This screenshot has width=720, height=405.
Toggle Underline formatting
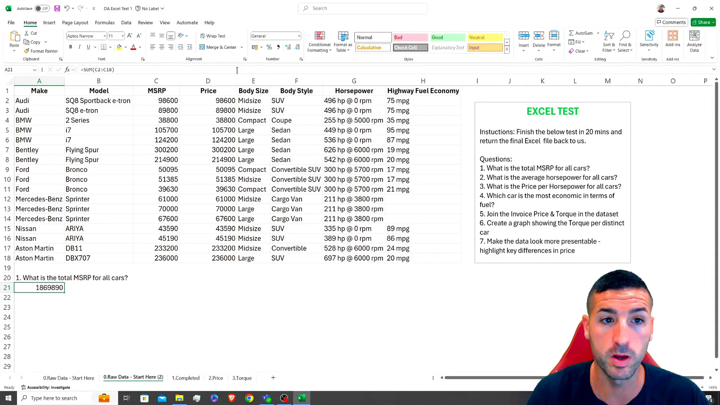88,47
